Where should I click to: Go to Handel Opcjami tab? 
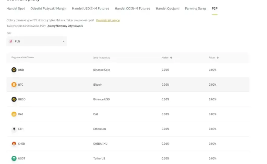coord(167,9)
